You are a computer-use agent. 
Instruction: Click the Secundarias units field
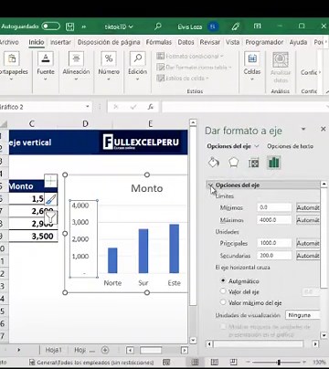(274, 256)
